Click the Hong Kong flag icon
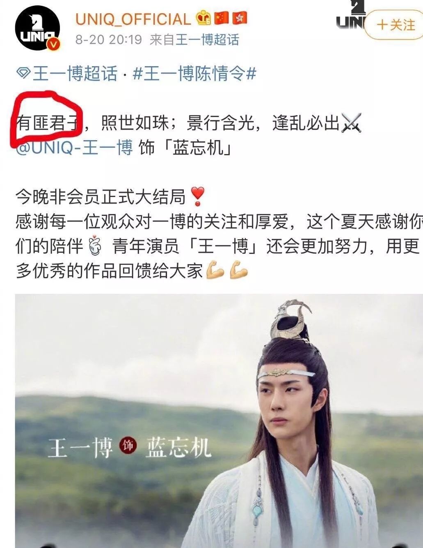Screen dimensions: 423x548 coord(240,18)
